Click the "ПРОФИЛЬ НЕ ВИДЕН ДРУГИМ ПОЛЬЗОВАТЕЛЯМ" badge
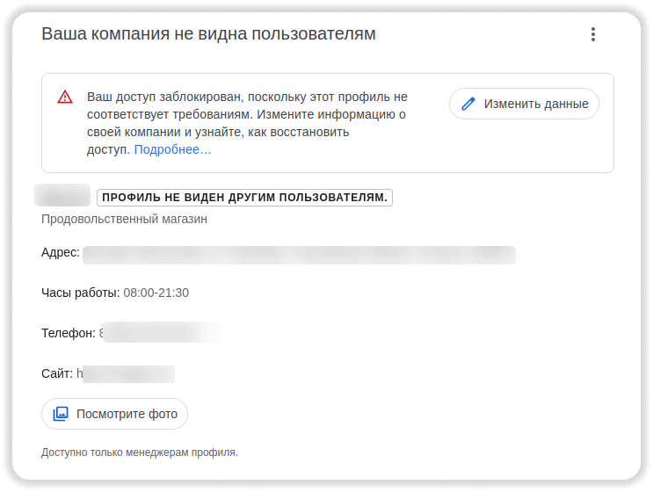 coord(244,198)
